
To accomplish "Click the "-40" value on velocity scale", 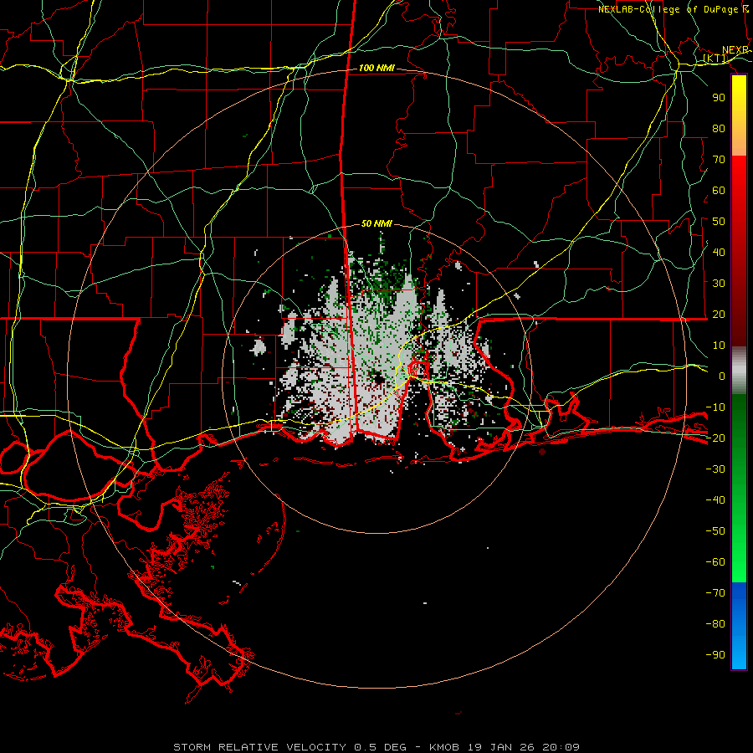I will pos(715,500).
